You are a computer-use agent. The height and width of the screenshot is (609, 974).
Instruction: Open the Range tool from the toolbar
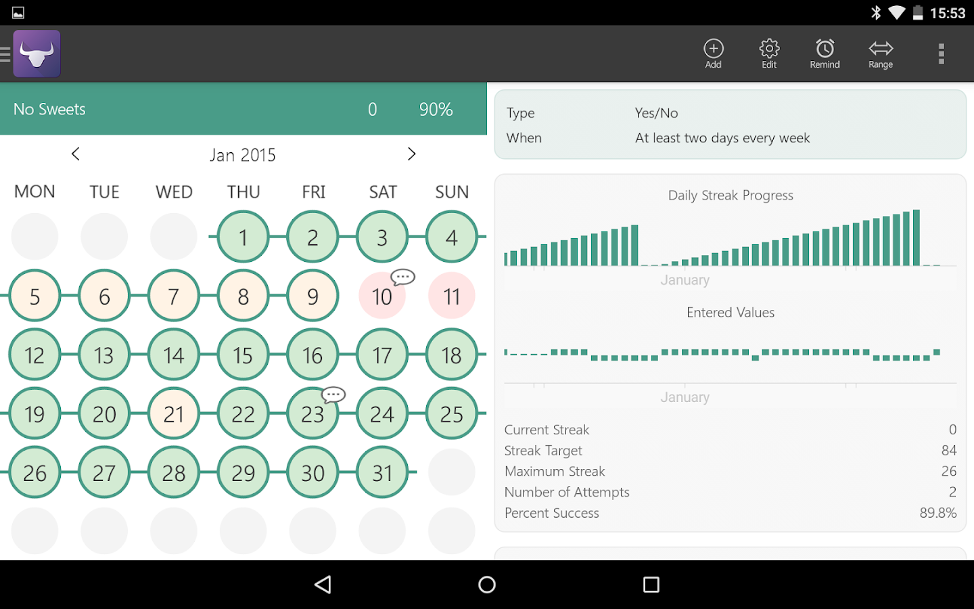[880, 53]
